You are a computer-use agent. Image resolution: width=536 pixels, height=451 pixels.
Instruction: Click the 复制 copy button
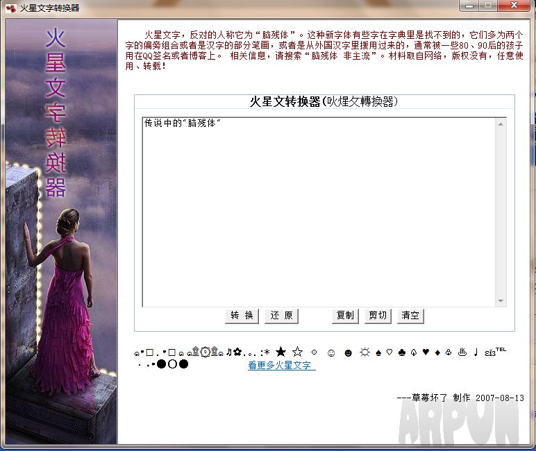click(345, 316)
